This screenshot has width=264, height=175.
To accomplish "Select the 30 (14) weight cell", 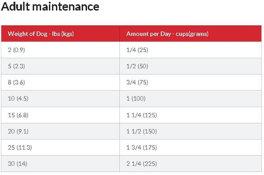I will 60,164.
